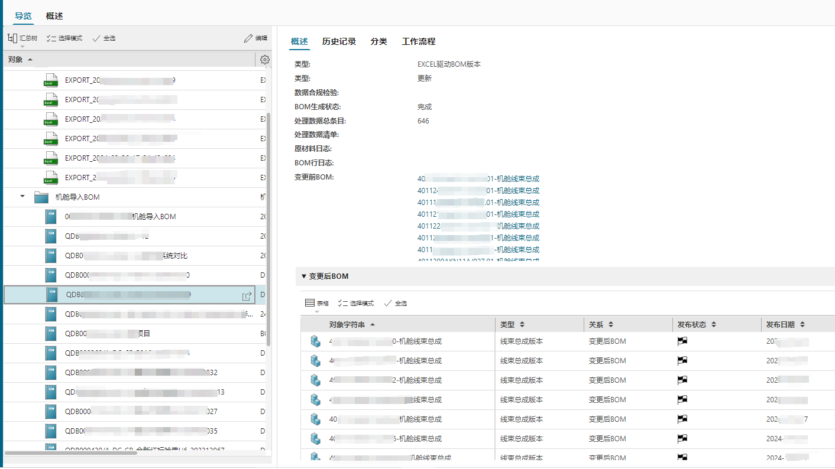This screenshot has height=469, width=835.
Task: Click Excel icon of EXPORT row ending 9
Action: pyautogui.click(x=51, y=80)
